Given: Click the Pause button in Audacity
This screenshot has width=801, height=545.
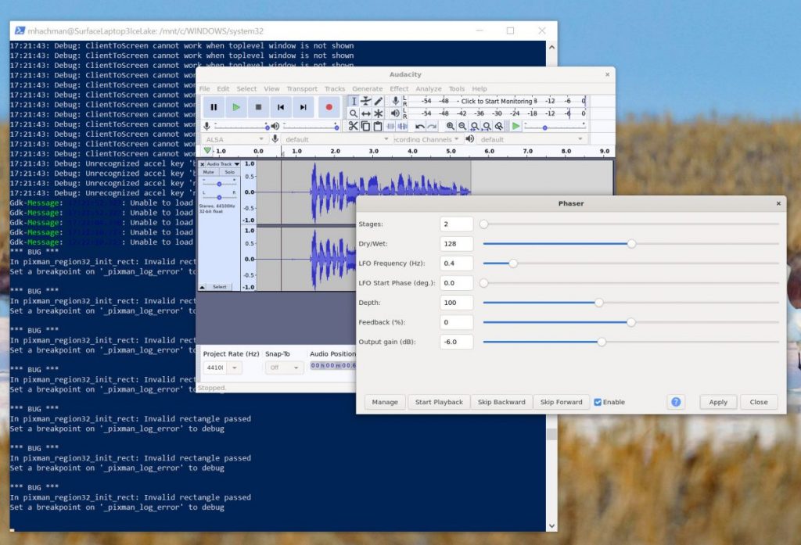Looking at the screenshot, I should coord(214,107).
